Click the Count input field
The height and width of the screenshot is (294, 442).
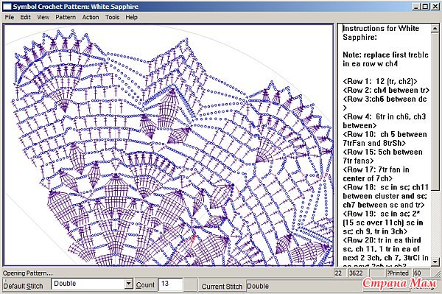point(170,284)
